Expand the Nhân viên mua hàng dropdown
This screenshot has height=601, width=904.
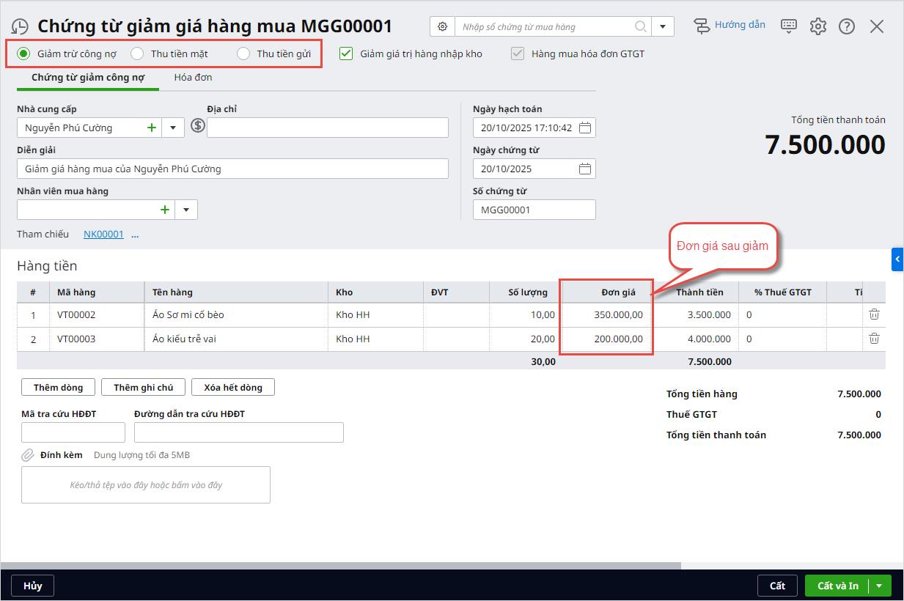(x=186, y=210)
